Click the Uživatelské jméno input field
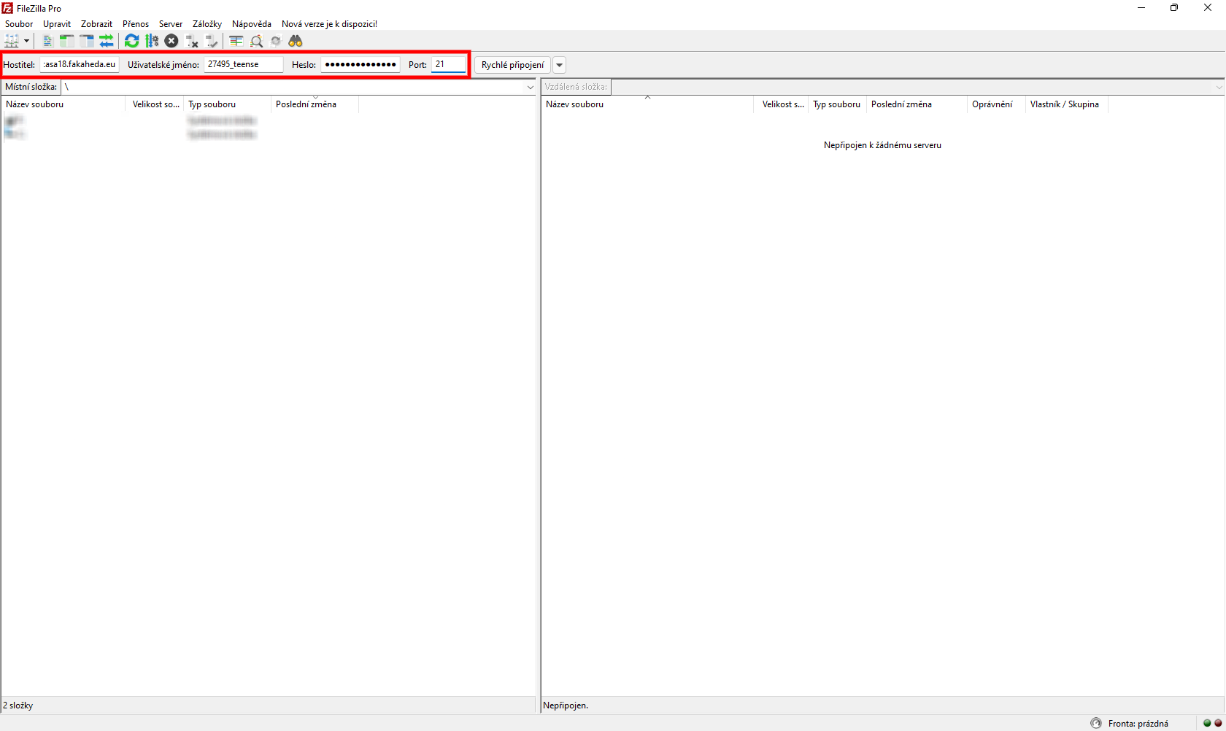The height and width of the screenshot is (731, 1226). click(243, 64)
